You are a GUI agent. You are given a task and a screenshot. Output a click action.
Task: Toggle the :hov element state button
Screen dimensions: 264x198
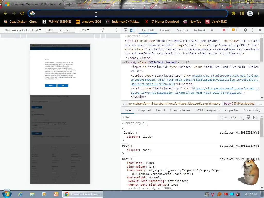tap(224, 117)
